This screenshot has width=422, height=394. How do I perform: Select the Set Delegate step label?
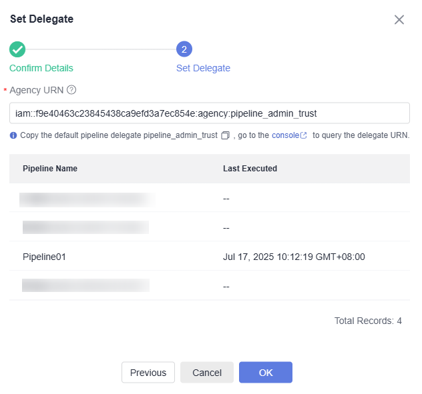tap(203, 68)
